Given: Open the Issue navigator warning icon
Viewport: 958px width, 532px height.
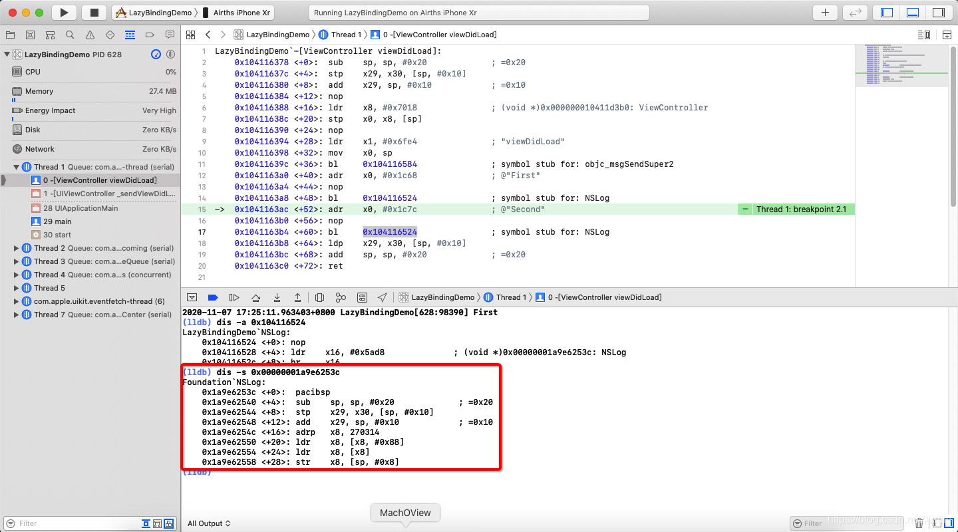Looking at the screenshot, I should click(90, 35).
